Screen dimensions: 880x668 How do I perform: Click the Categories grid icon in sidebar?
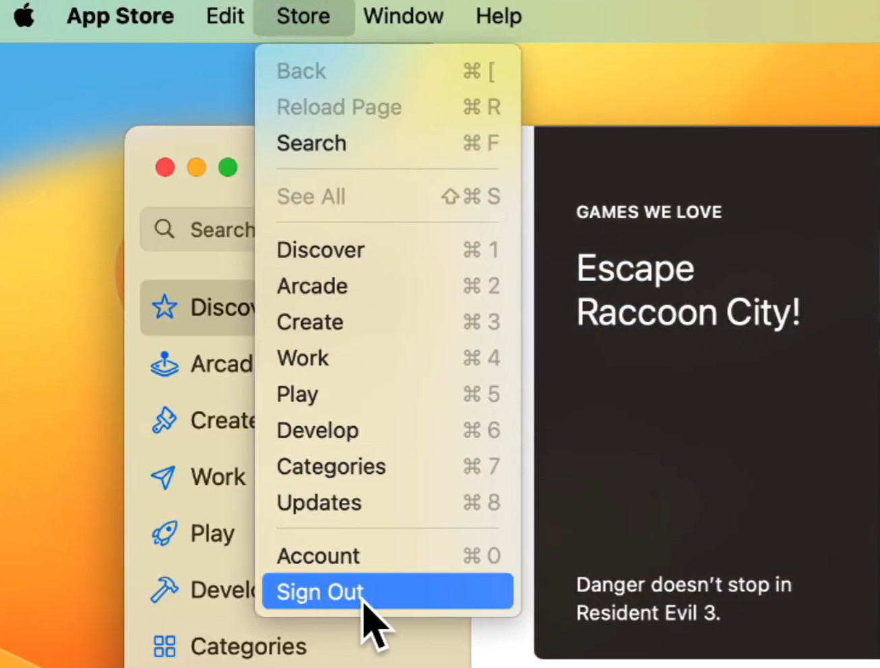pos(165,646)
